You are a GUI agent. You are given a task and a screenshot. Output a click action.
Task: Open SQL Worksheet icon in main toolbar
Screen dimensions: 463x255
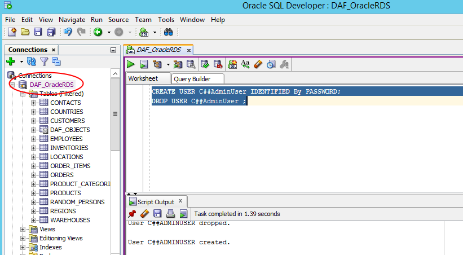click(x=144, y=32)
